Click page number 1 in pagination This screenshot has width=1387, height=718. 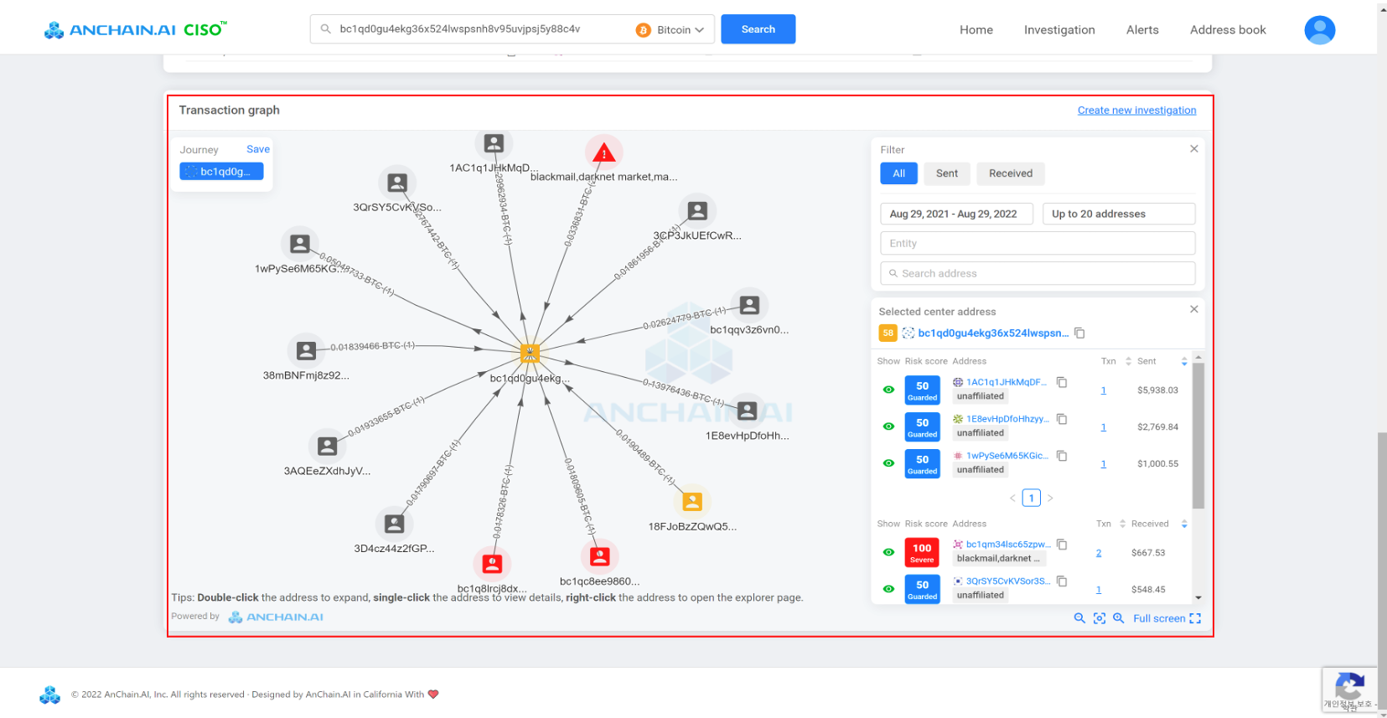1032,498
